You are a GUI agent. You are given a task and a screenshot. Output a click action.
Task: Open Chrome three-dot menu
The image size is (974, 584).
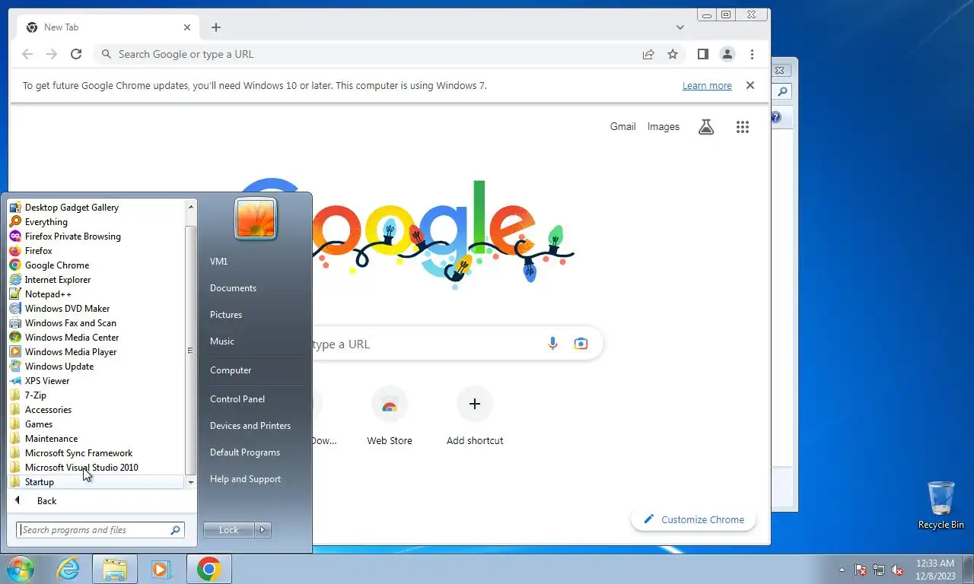752,54
